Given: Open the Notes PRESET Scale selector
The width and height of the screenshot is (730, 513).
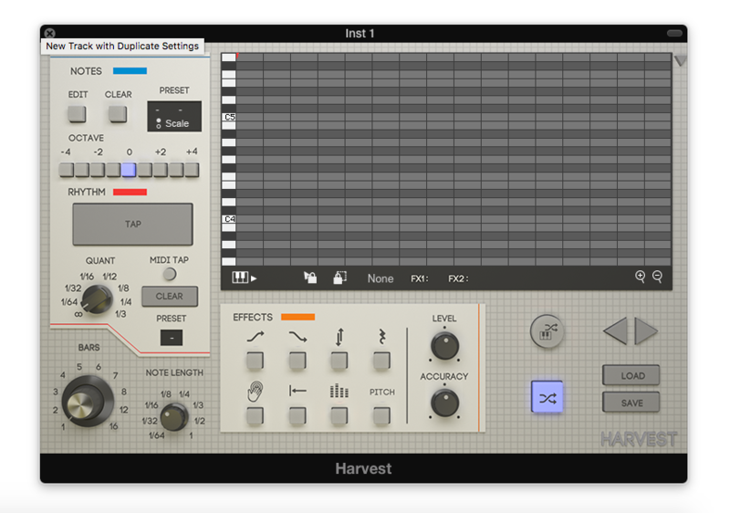Looking at the screenshot, I should 174,117.
